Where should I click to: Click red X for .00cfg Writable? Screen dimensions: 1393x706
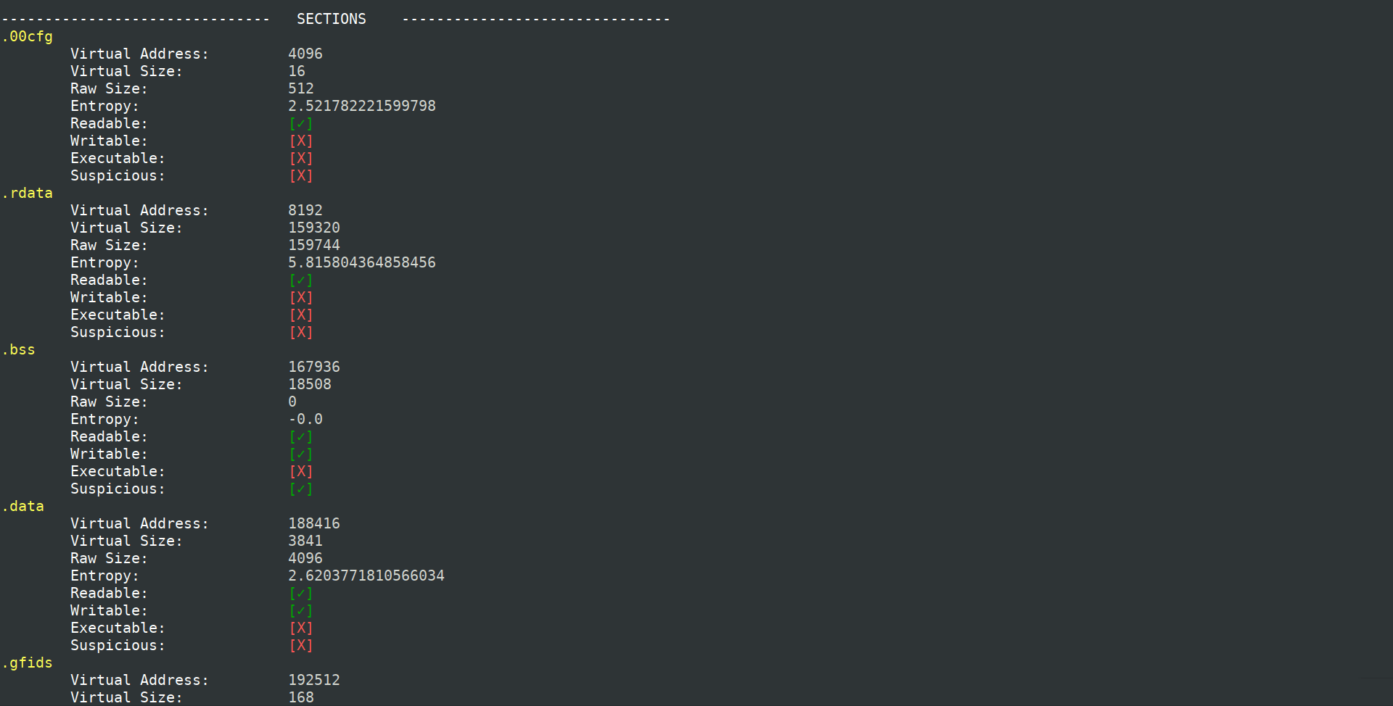pyautogui.click(x=301, y=141)
